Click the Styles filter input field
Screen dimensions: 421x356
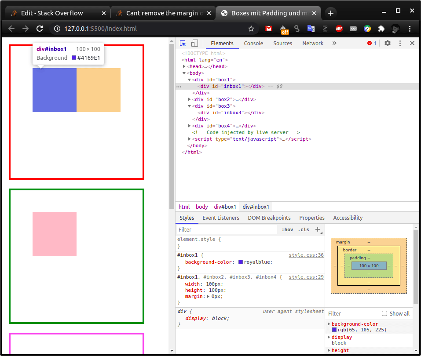click(227, 230)
